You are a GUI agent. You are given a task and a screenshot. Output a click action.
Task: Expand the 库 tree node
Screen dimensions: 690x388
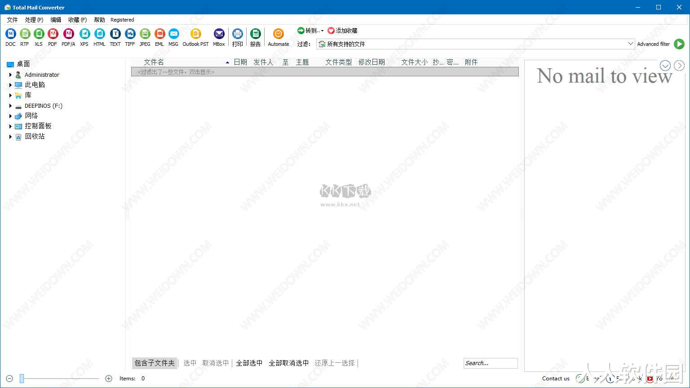pyautogui.click(x=10, y=95)
